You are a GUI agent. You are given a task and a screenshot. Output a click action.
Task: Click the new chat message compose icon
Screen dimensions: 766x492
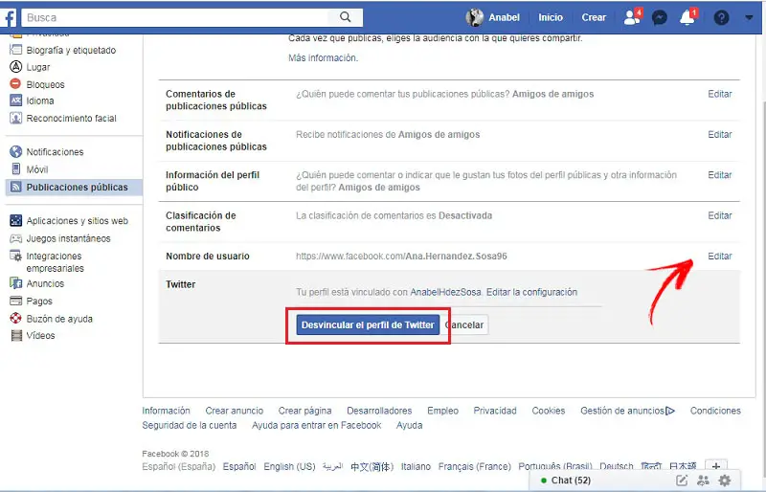tap(682, 481)
